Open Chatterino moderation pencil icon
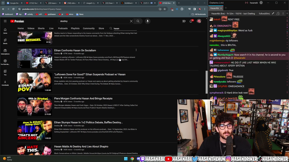289x162 pixels. tap(273, 13)
